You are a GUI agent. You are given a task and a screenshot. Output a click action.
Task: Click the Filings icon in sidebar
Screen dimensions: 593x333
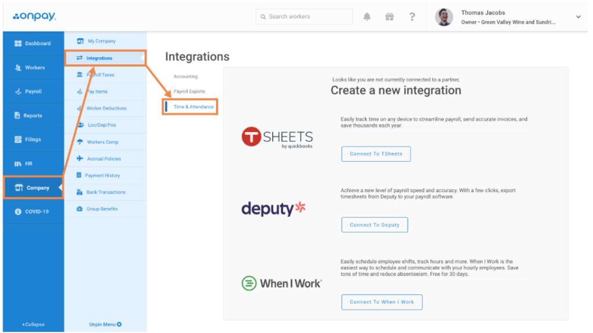point(18,140)
